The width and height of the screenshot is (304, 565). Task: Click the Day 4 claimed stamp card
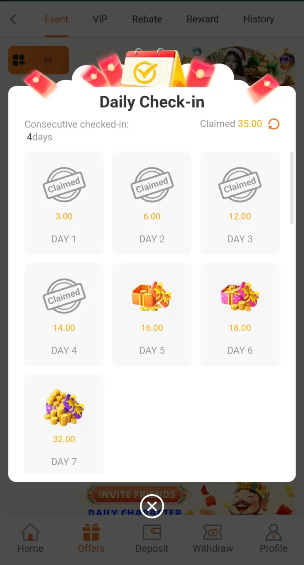point(64,314)
